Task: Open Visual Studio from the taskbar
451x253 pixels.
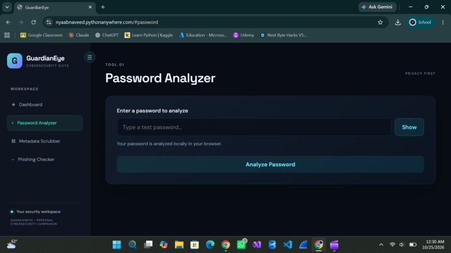Action: point(257,245)
